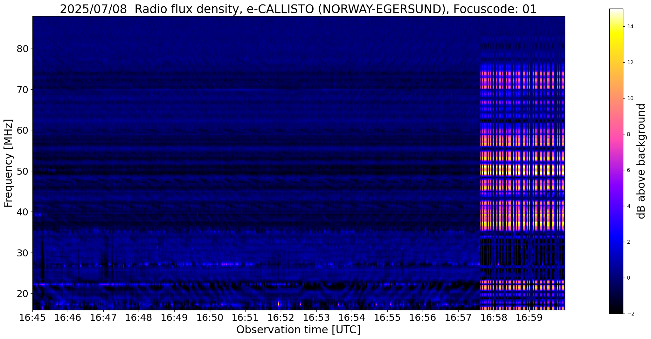Image resolution: width=651 pixels, height=339 pixels.
Task: Click the 20 MHz frequency tick label
Action: point(23,293)
